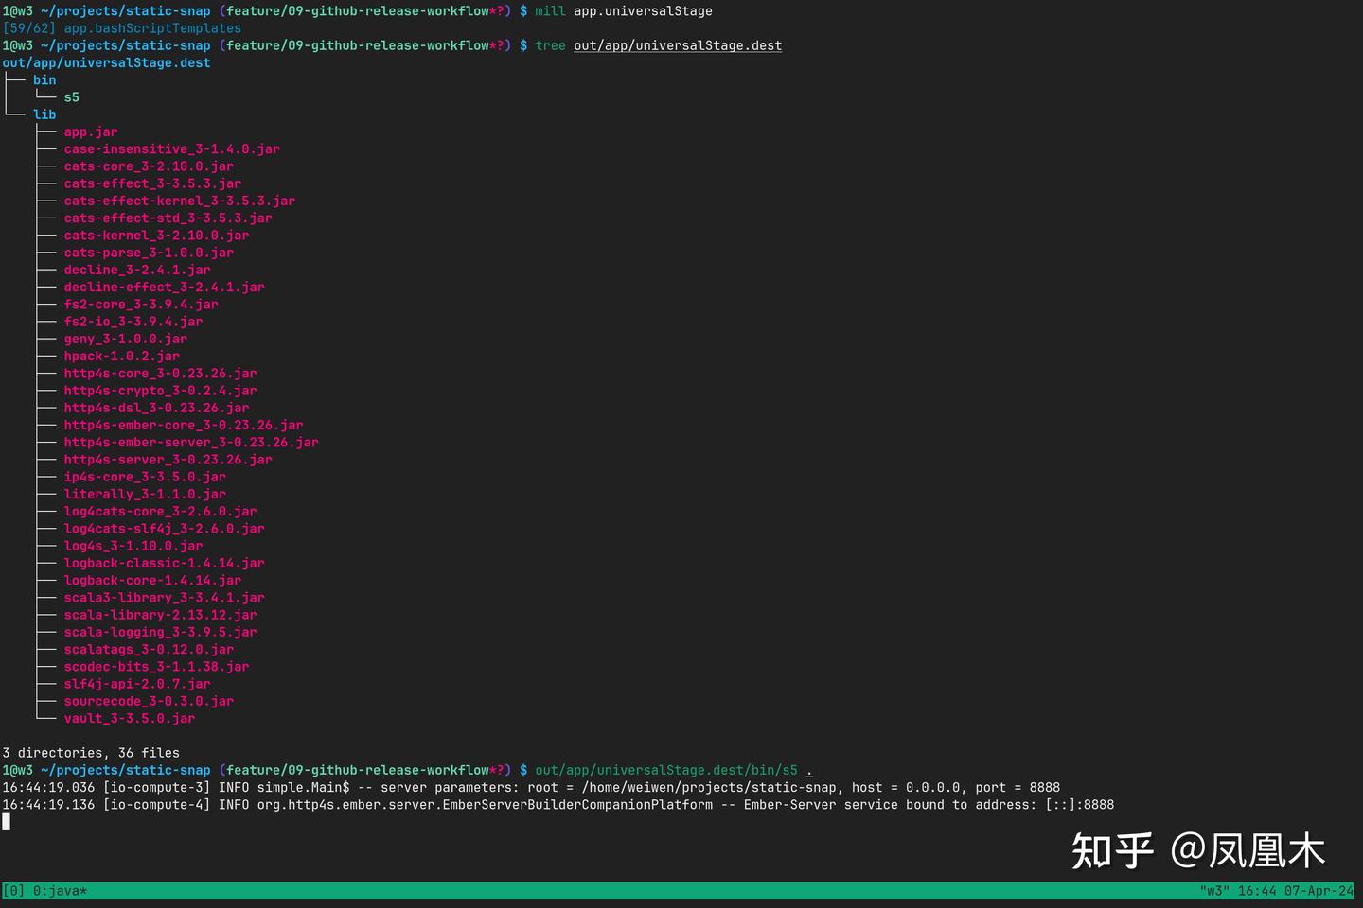Click the app.bashScriptTemplates completion suggestion
Image resolution: width=1363 pixels, height=908 pixels.
tap(153, 27)
